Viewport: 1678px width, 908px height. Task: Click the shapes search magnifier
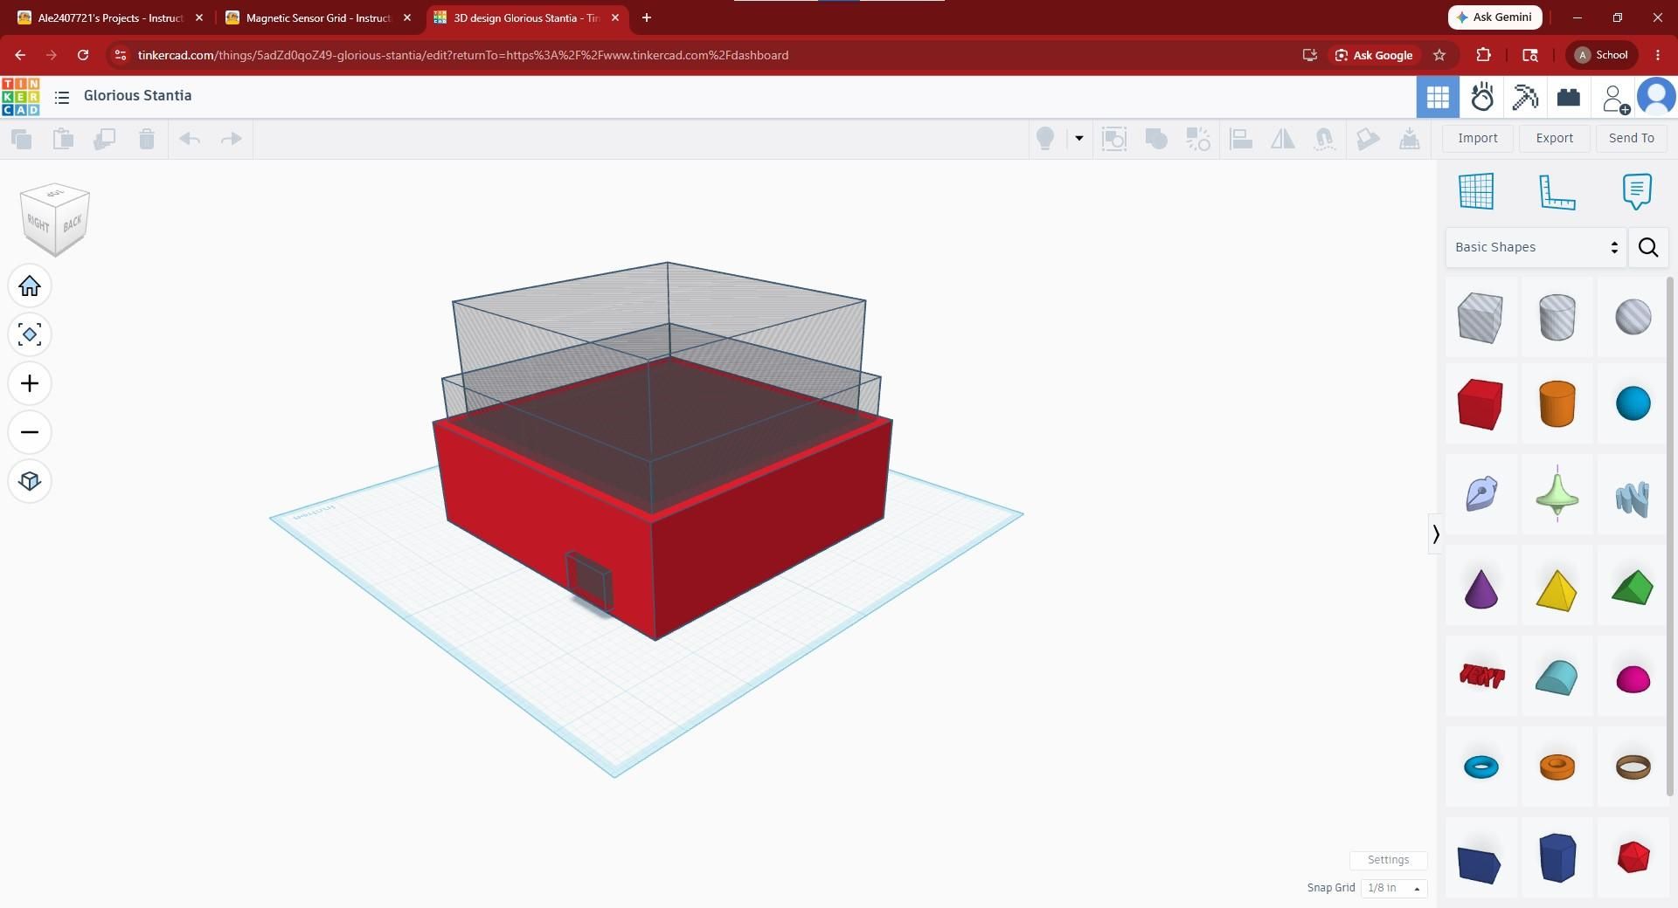pyautogui.click(x=1648, y=247)
